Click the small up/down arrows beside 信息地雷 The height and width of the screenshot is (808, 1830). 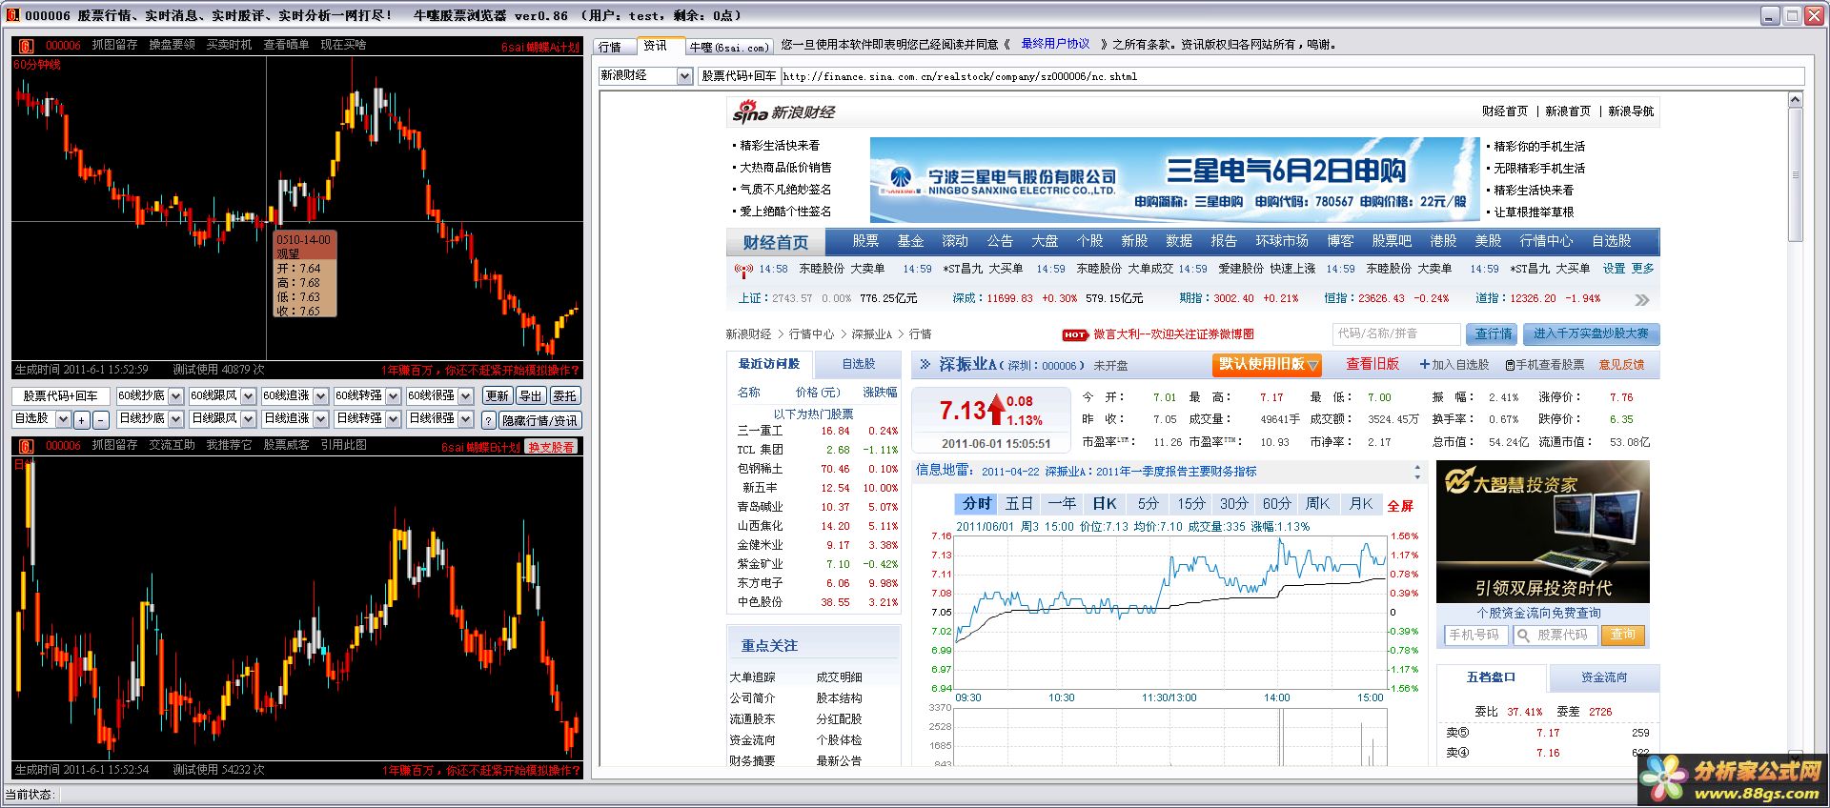(x=1417, y=472)
